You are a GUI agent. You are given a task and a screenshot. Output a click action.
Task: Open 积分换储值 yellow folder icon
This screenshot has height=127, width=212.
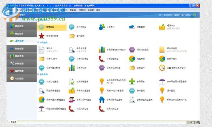point(162,50)
